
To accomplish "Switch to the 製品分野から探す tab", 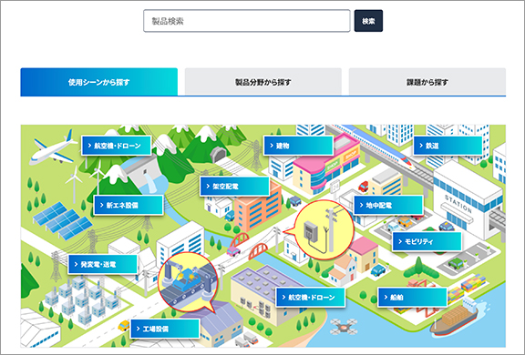I will [x=263, y=82].
